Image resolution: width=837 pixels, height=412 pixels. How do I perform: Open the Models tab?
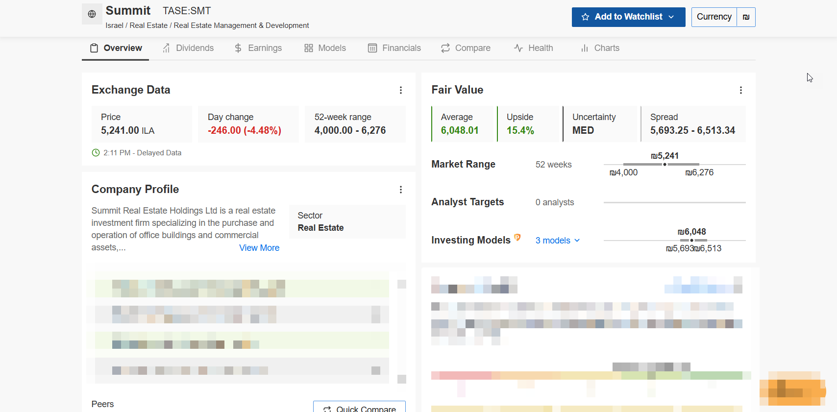pyautogui.click(x=325, y=48)
